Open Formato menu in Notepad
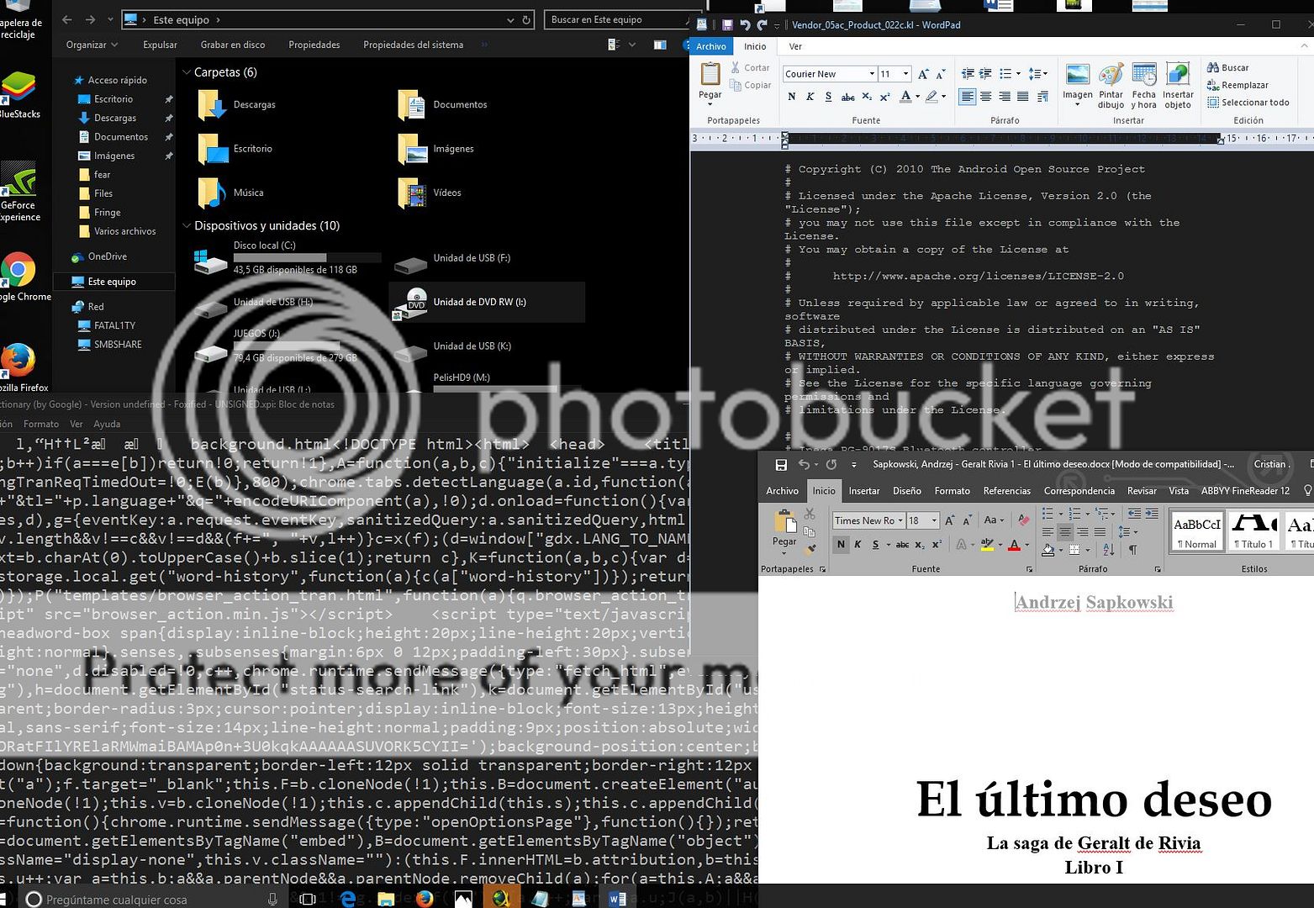1314x908 pixels. [41, 424]
